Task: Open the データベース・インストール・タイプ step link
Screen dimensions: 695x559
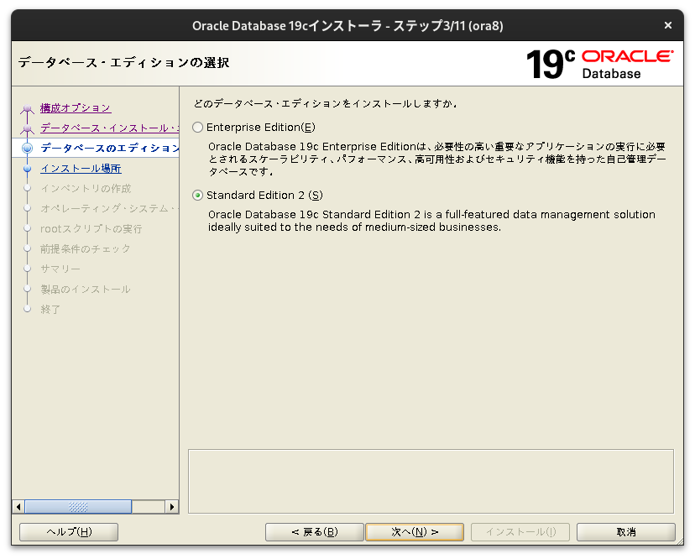Action: coord(109,128)
